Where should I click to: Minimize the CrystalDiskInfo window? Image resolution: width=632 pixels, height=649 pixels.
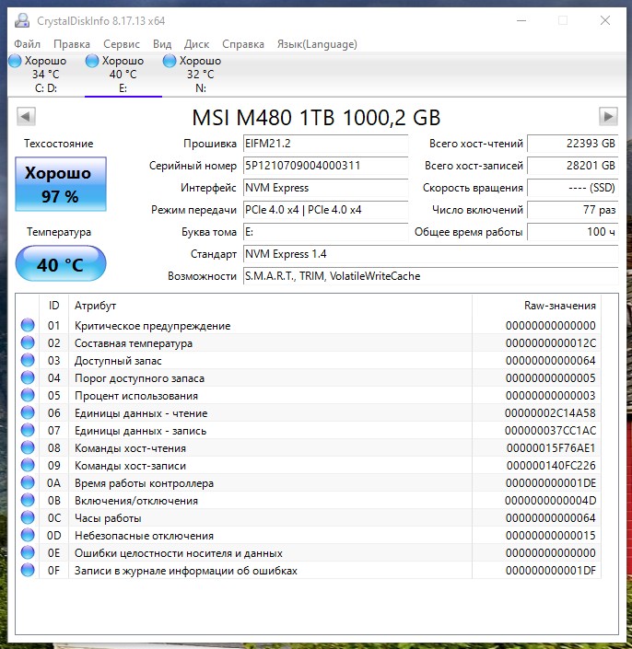pos(521,20)
